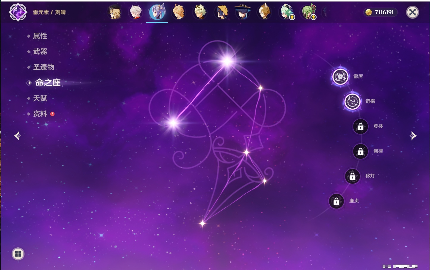The width and height of the screenshot is (430, 270).
Task: Open the four-square grid menu button
Action: tap(18, 254)
